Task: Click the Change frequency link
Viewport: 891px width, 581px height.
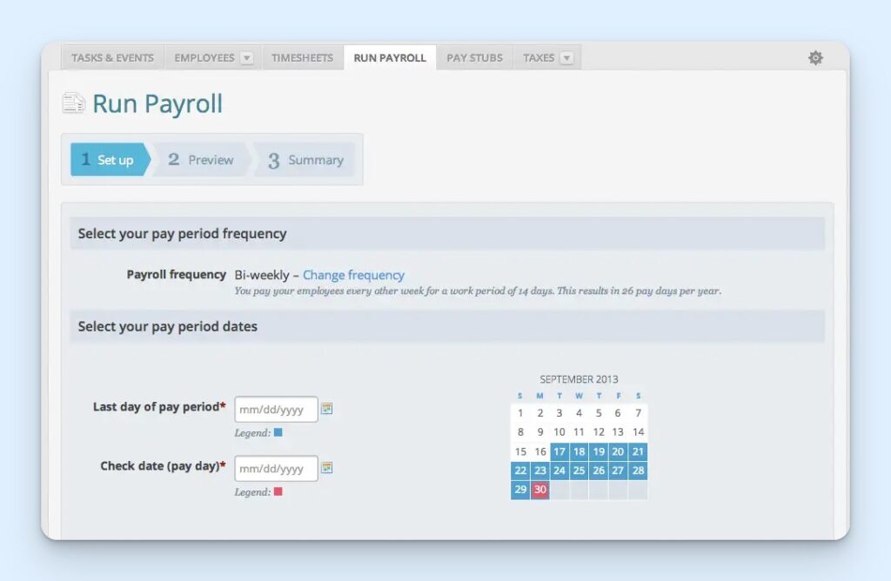Action: 353,275
